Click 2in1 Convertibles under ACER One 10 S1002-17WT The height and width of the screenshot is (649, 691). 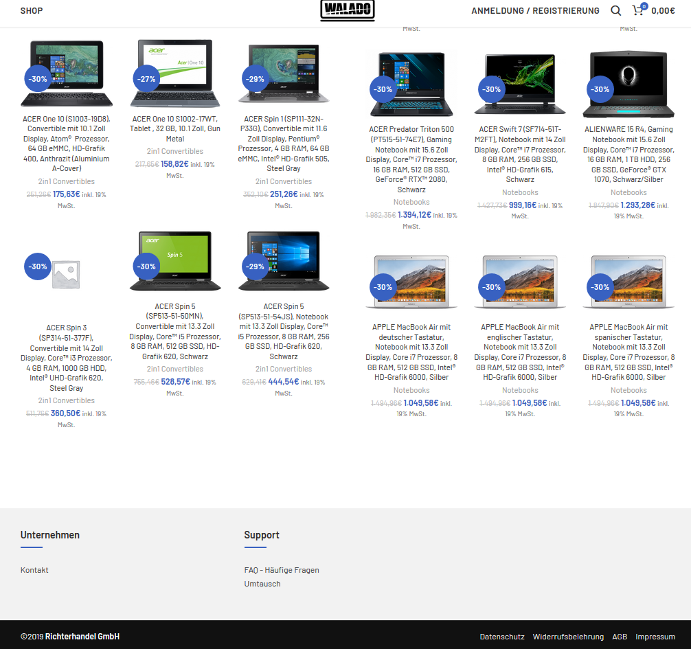click(x=175, y=151)
